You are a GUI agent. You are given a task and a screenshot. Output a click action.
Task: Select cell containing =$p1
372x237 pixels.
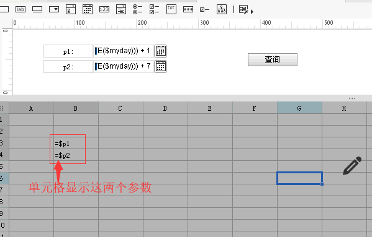76,143
